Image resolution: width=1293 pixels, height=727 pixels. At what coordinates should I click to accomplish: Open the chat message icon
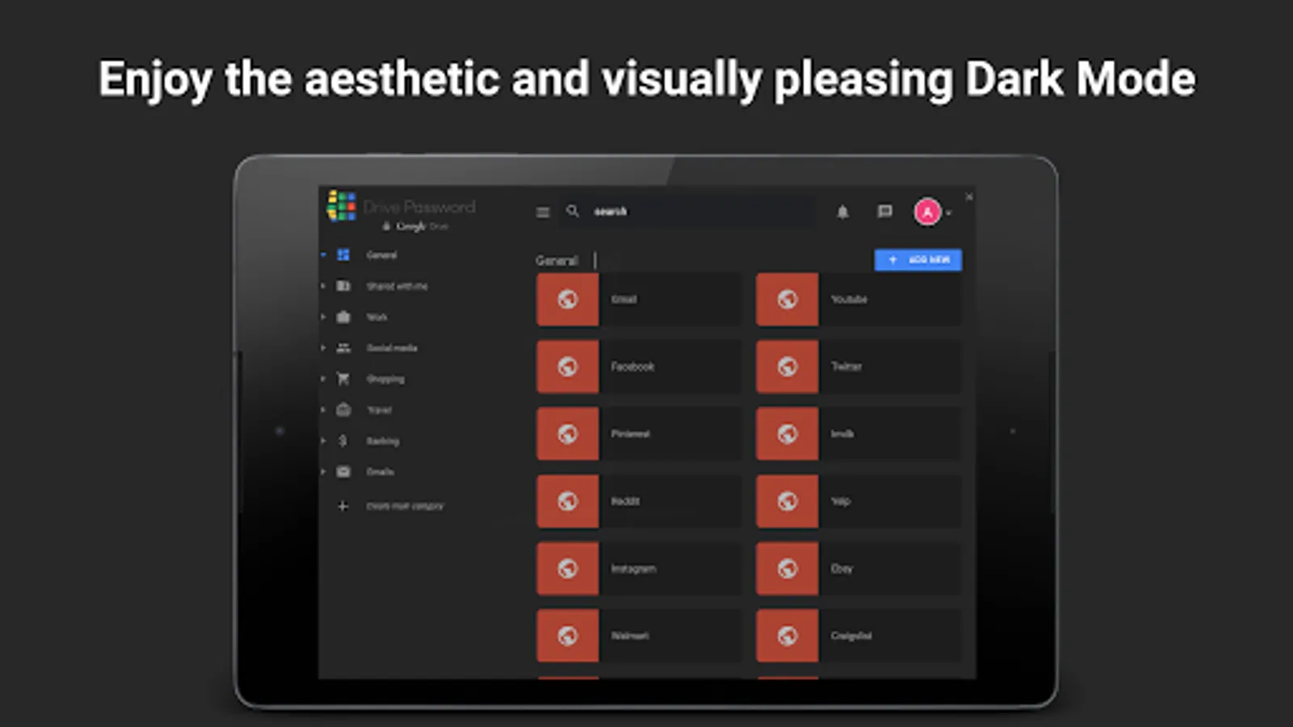click(885, 212)
